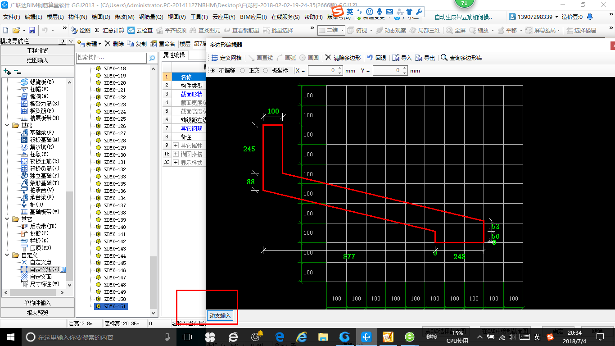Click the New file icon

point(6,30)
